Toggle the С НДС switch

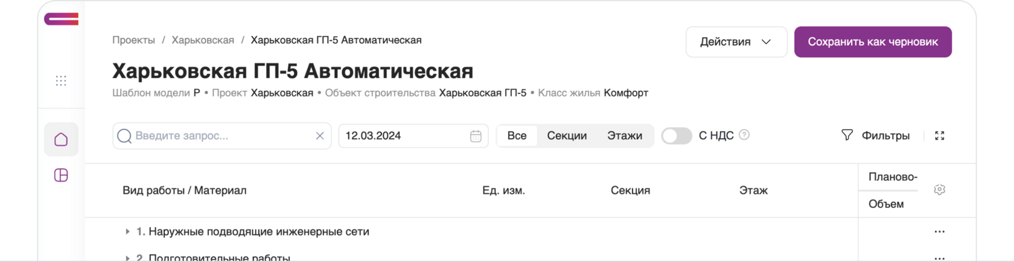[x=677, y=136]
